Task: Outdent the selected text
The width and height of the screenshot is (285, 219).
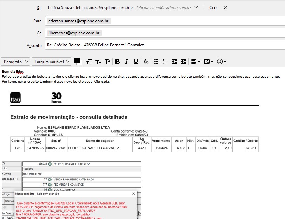Action: (x=174, y=62)
